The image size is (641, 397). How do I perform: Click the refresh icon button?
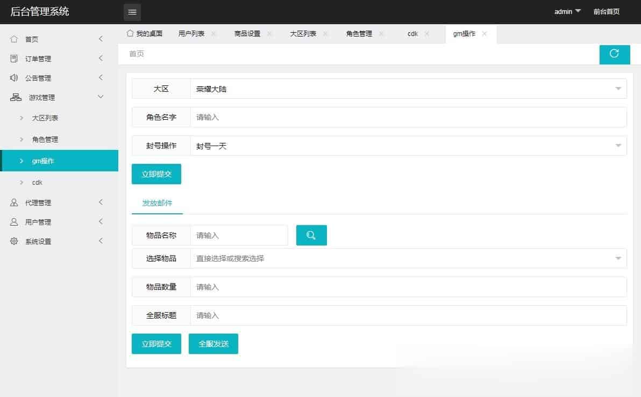tap(614, 54)
